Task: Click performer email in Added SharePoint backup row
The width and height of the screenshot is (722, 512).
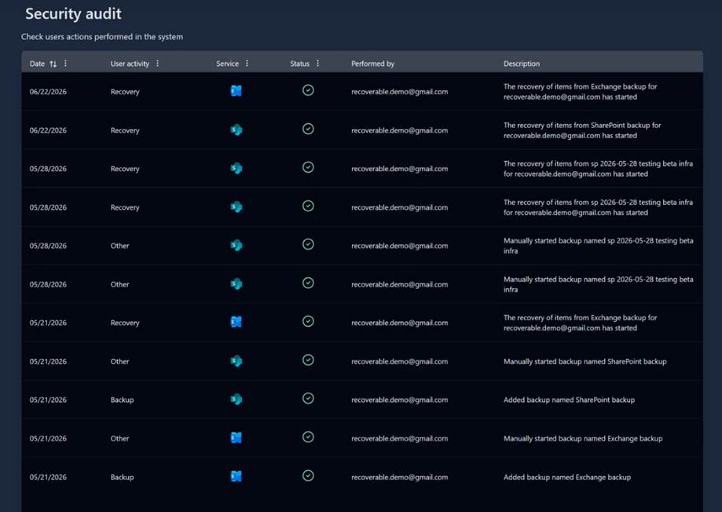Action: (400, 400)
